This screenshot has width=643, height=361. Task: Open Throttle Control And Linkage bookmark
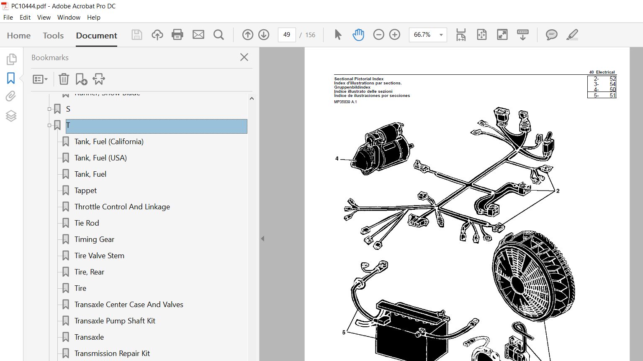coord(122,207)
